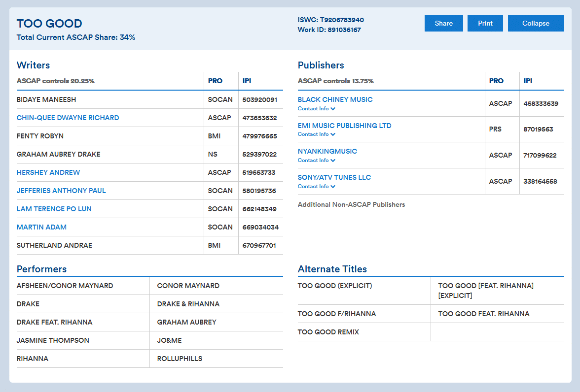Click performer GRAHAM AUBREY
The width and height of the screenshot is (580, 392).
[187, 322]
